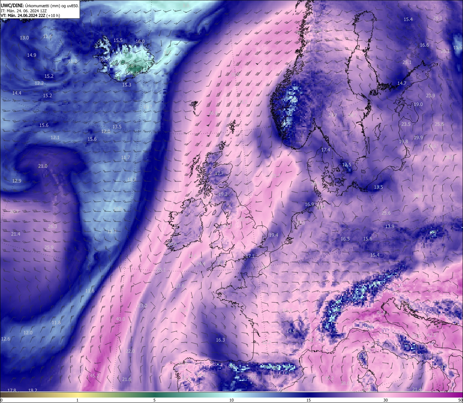Click the map value '19.0'
The height and width of the screenshot is (403, 463).
(418, 104)
